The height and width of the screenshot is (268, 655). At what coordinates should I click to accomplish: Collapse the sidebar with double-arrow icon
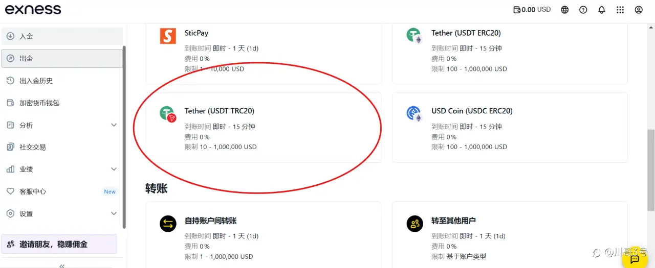coord(62,265)
